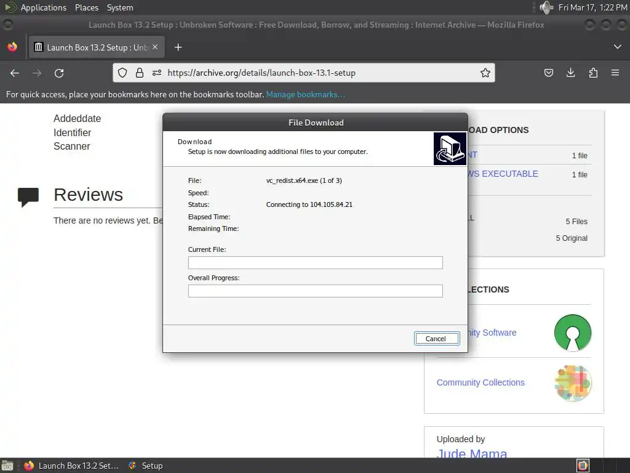Click the Firefox back arrow

pyautogui.click(x=15, y=73)
